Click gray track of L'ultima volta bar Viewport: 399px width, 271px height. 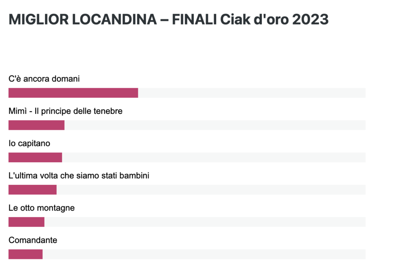pos(211,190)
